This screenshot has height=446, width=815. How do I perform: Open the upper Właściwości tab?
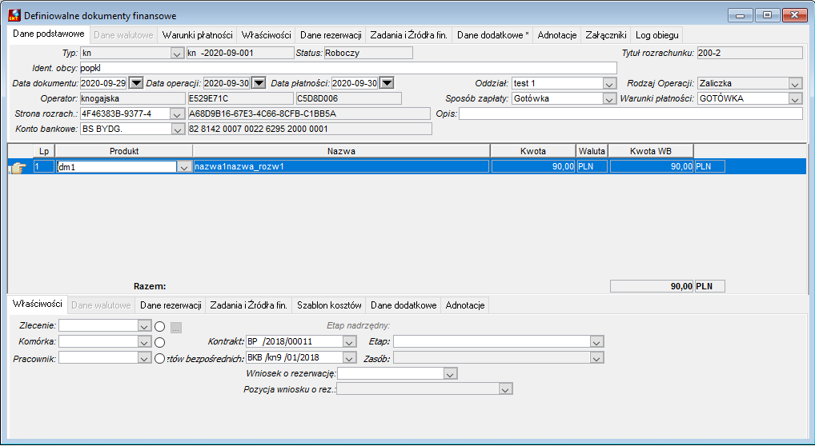(266, 35)
